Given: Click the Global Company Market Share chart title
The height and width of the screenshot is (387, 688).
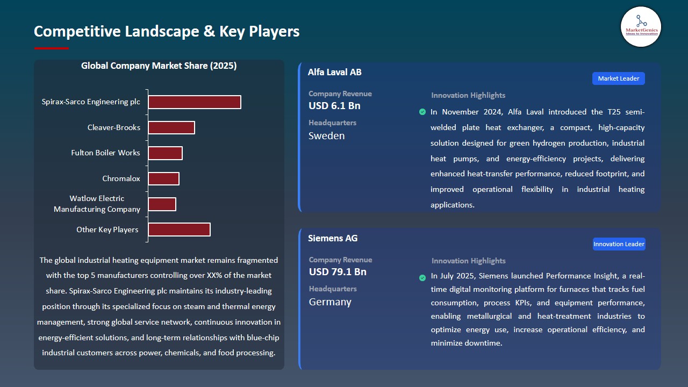Looking at the screenshot, I should [159, 66].
